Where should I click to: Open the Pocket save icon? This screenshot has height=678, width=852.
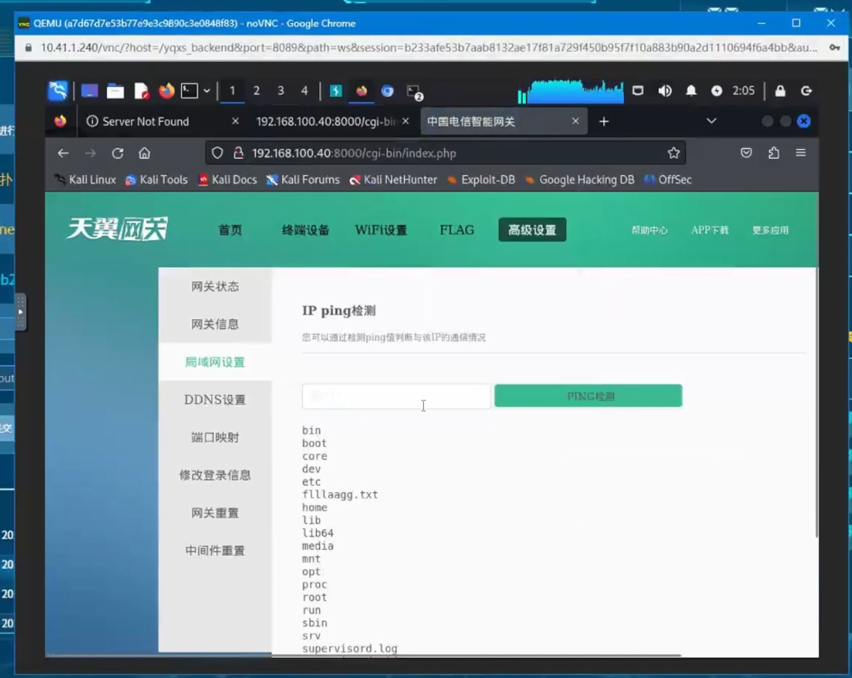click(x=746, y=153)
